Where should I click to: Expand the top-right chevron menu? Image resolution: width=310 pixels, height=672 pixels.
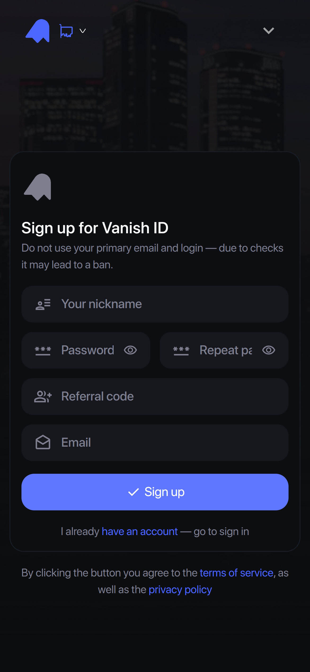click(x=268, y=31)
